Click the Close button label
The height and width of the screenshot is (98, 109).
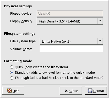coord(74,91)
